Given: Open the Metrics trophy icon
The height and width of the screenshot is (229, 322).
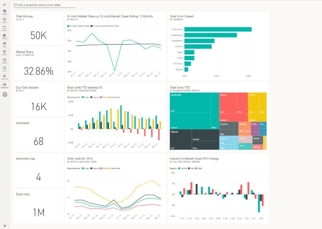Looking at the screenshot, I should (x=4, y=52).
